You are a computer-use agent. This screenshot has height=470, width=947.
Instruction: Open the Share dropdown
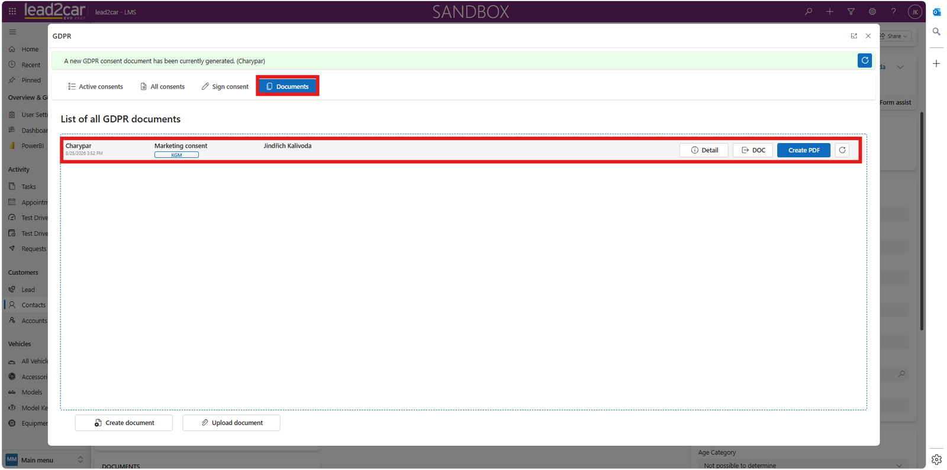pos(895,36)
